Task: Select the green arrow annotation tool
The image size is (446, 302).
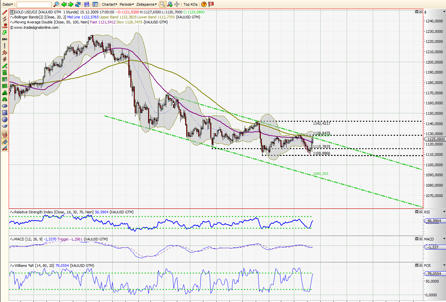Action: (x=5, y=32)
